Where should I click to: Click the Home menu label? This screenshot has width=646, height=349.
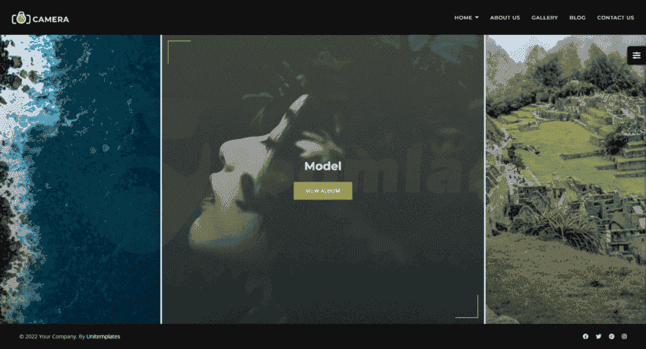coord(463,17)
